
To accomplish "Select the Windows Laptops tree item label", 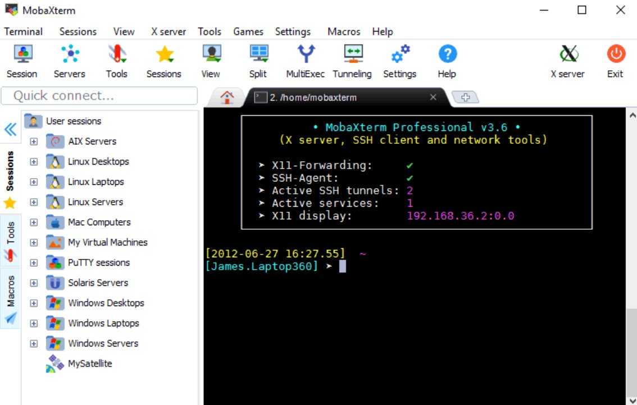I will tap(103, 324).
